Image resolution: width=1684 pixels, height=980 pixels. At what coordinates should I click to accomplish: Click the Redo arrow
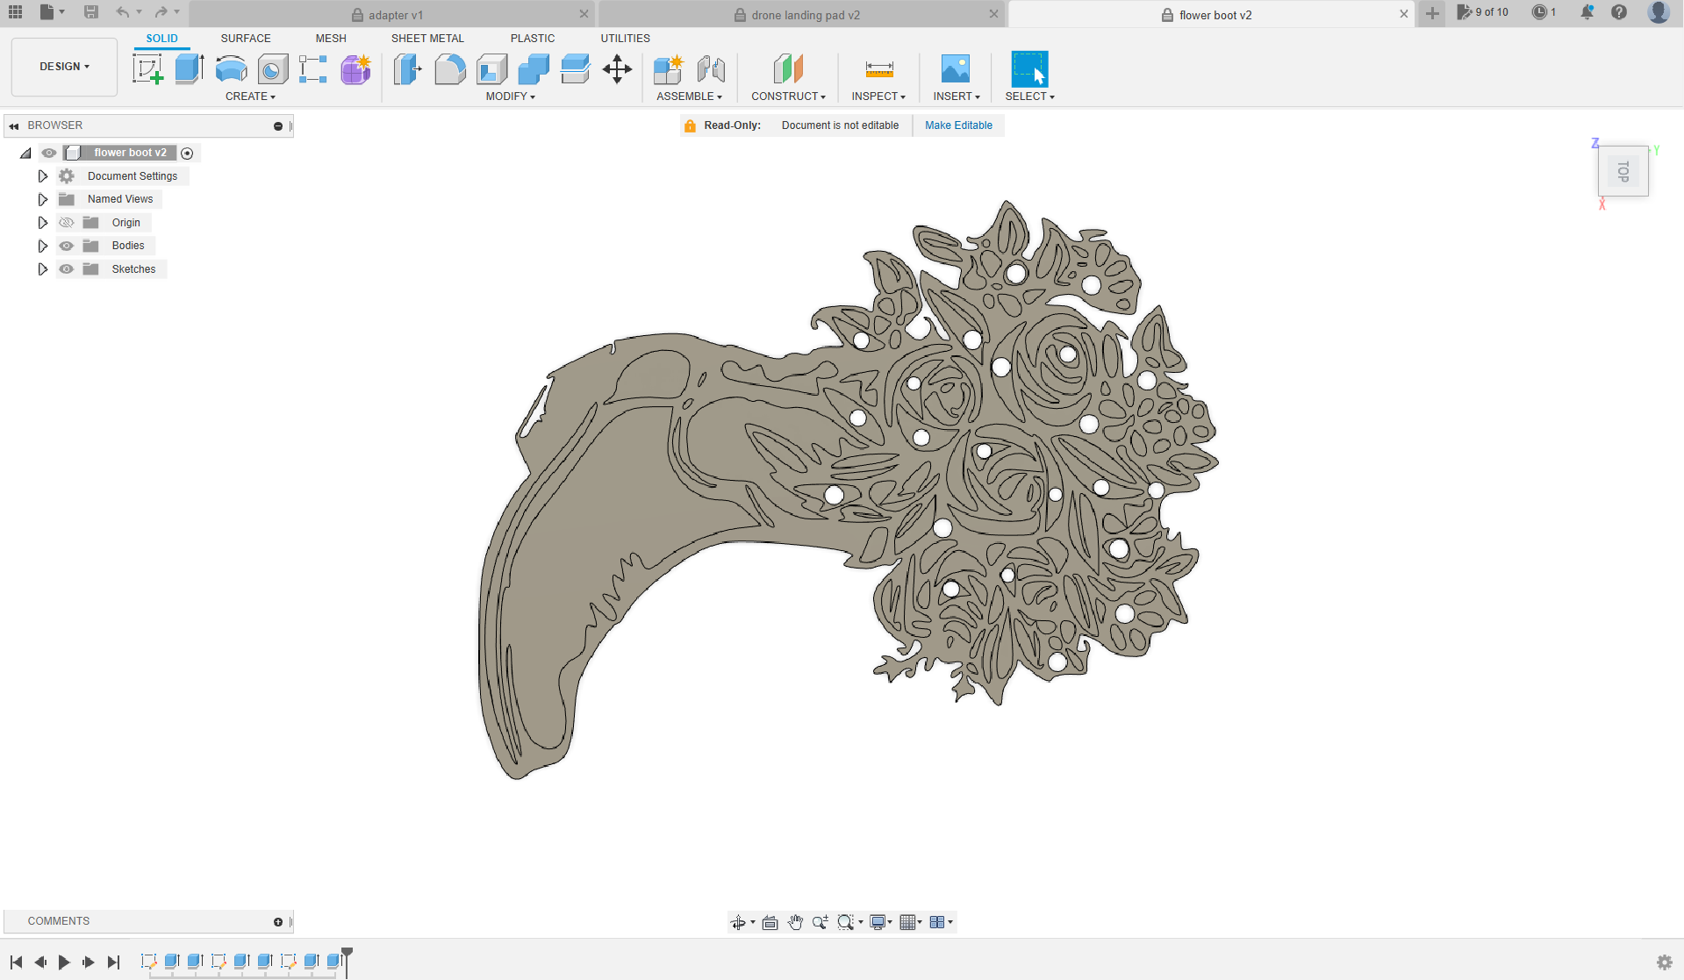[161, 12]
